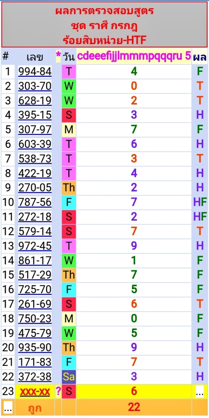Viewport: 209px width, 418px height.
Task: Click the ร้อยสิบหน่วย-HTF subtitle text
Action: tap(104, 40)
